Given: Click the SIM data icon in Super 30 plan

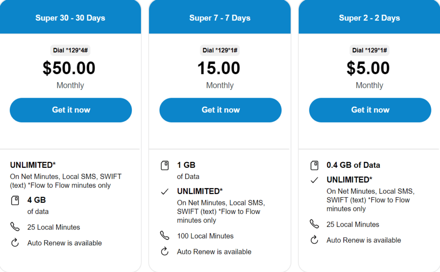Looking at the screenshot, I should tap(15, 201).
